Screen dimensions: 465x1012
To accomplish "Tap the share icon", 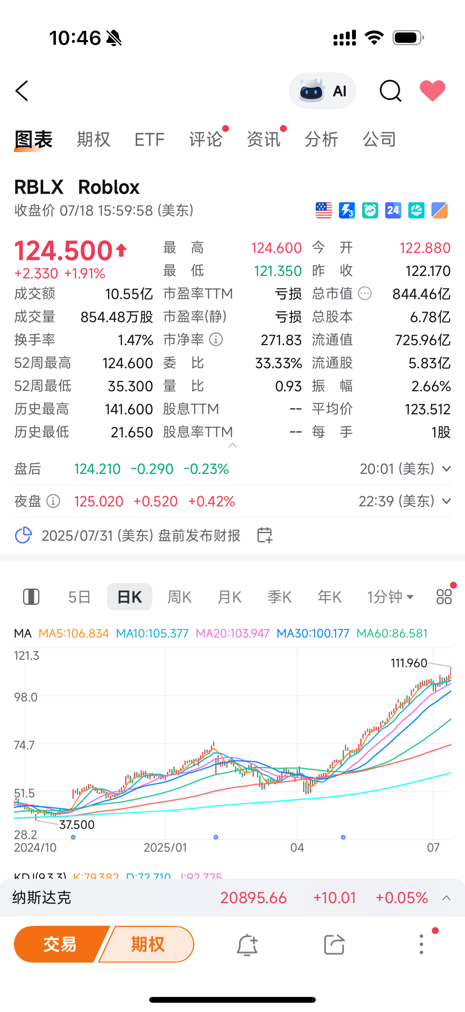I will (x=334, y=944).
